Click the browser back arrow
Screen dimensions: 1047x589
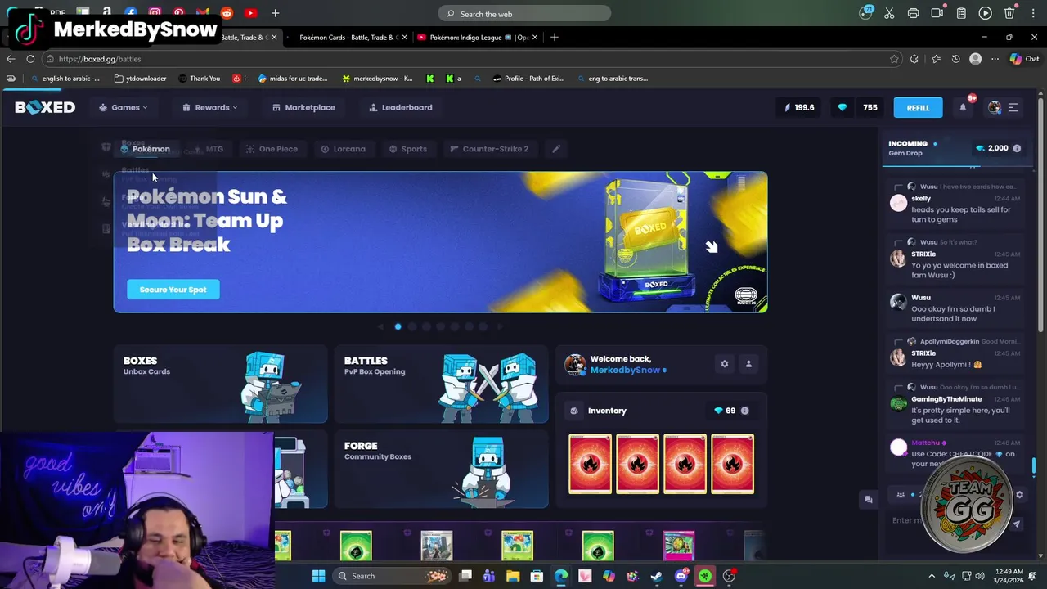click(x=11, y=59)
